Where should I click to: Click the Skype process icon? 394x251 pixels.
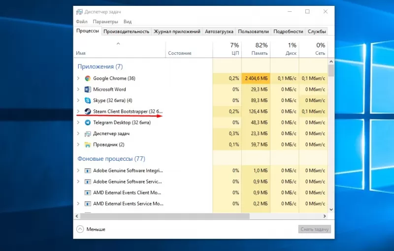click(88, 100)
